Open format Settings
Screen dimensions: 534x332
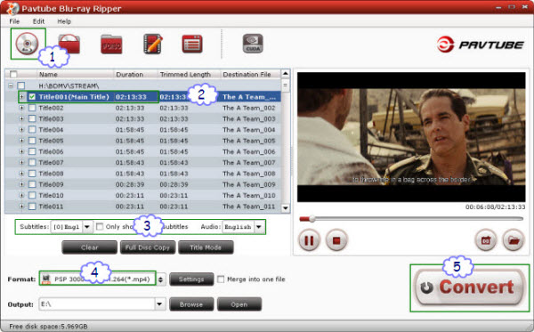(191, 279)
